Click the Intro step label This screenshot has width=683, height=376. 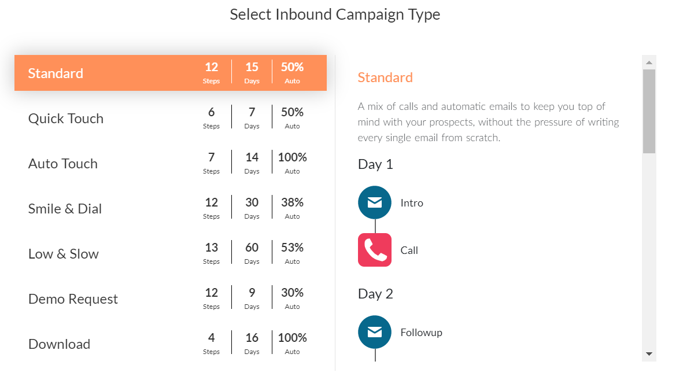click(x=412, y=203)
